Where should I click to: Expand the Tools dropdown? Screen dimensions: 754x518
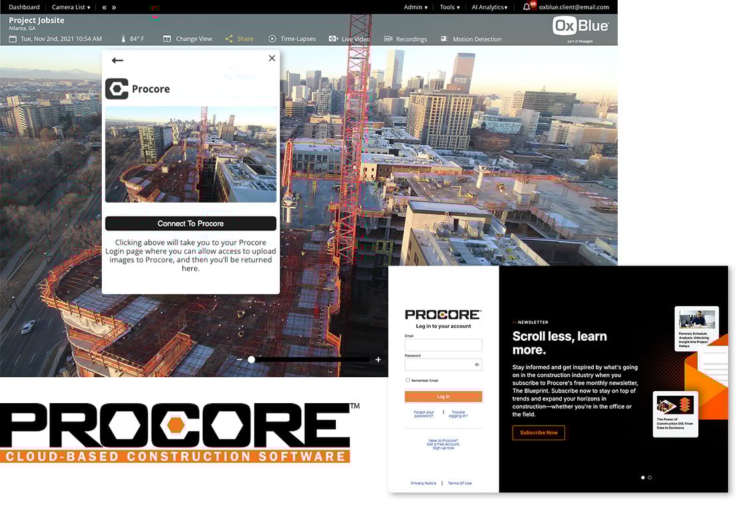(x=448, y=7)
